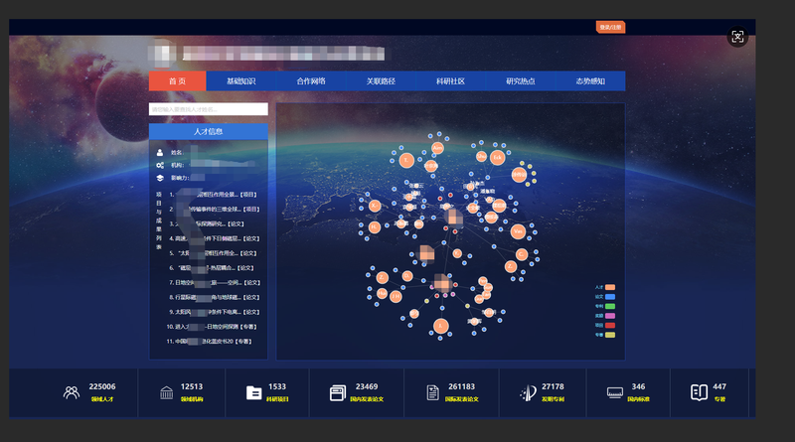Open list item 10 marked 专著
795x442 pixels.
click(x=212, y=327)
